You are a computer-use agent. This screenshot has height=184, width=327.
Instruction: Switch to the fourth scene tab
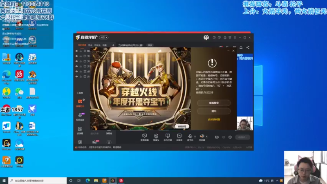[x=105, y=45]
